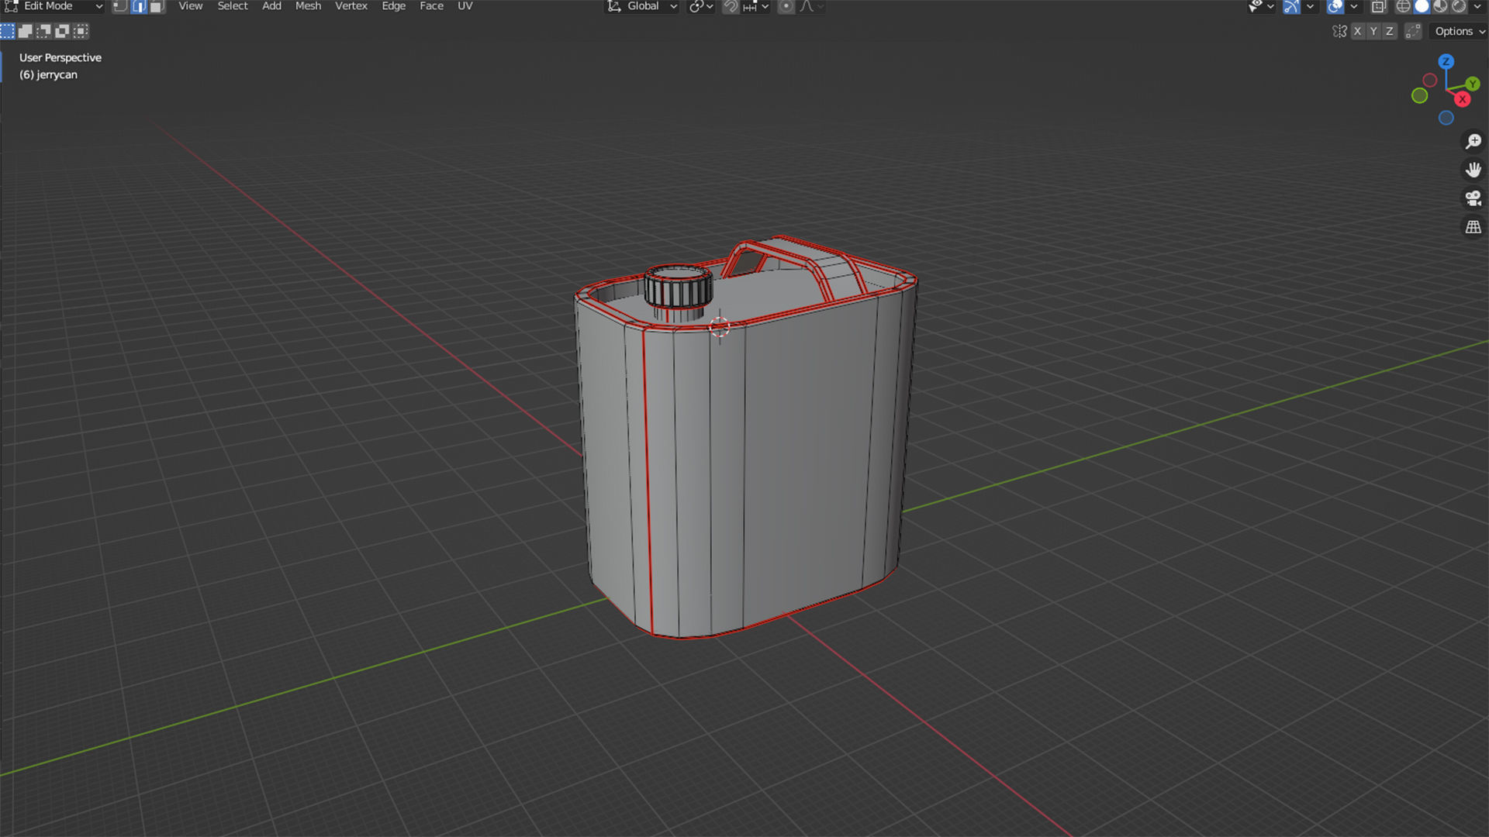Viewport: 1489px width, 837px height.
Task: Switch to rendered shading
Action: pos(1459,6)
